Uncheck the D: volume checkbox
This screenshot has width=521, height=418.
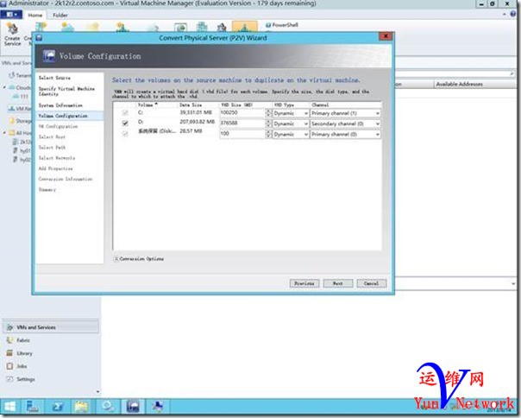(125, 123)
